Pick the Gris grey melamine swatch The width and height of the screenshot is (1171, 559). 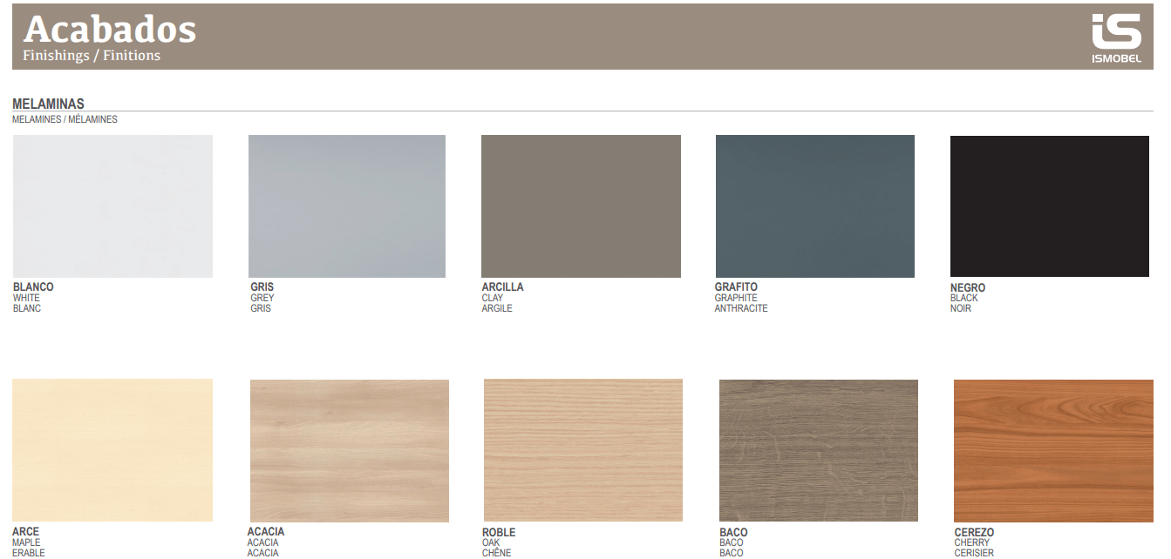[347, 206]
